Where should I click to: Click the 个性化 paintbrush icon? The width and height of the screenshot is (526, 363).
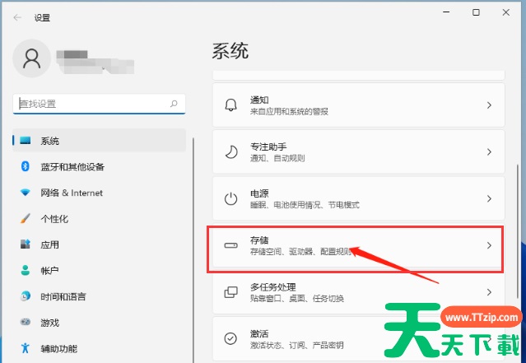pos(25,219)
